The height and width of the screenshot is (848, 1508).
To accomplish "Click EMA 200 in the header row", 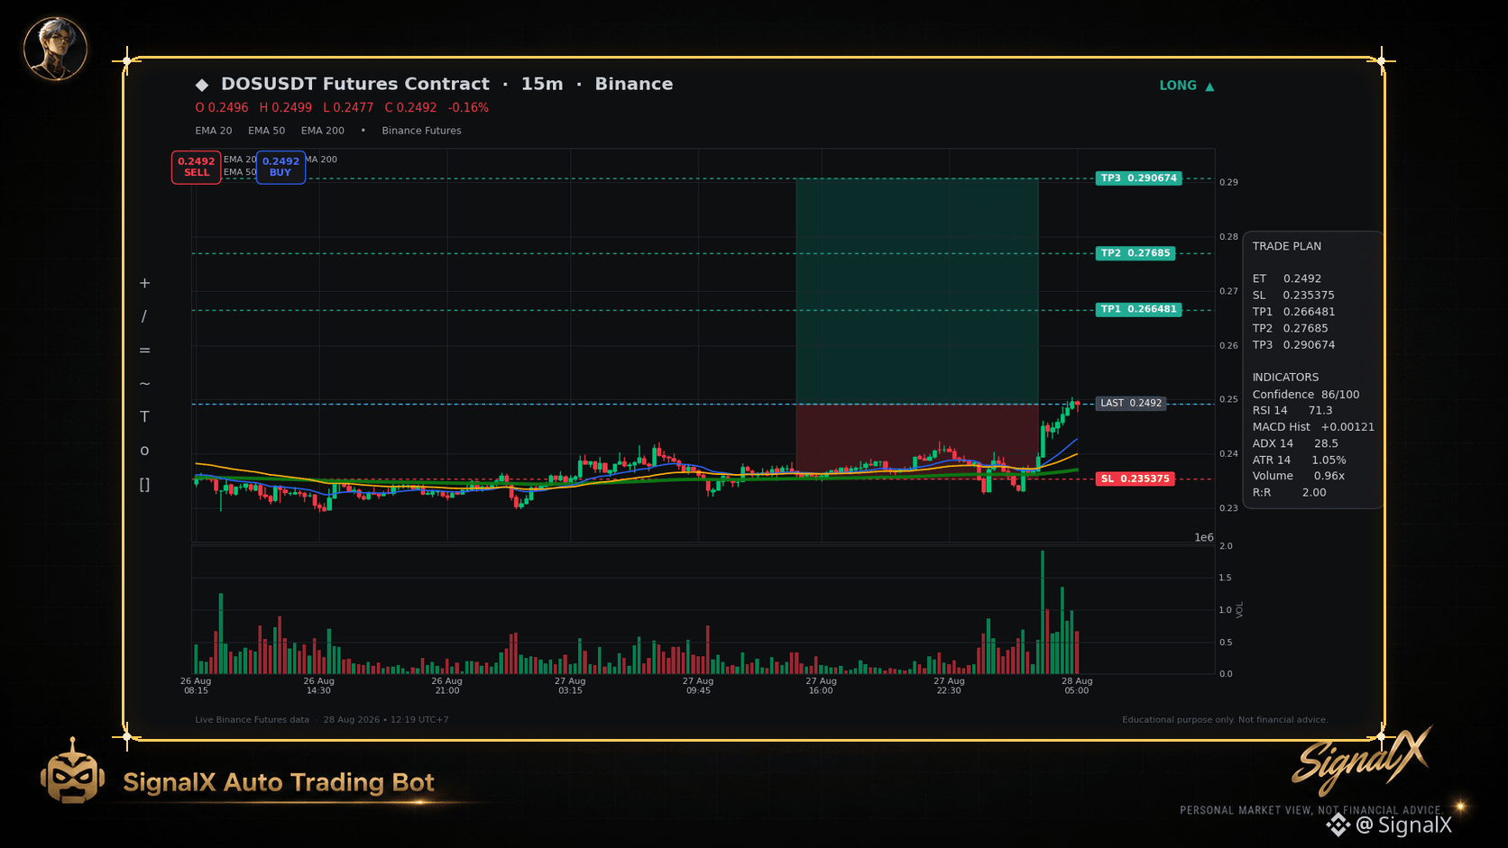I will coord(323,131).
